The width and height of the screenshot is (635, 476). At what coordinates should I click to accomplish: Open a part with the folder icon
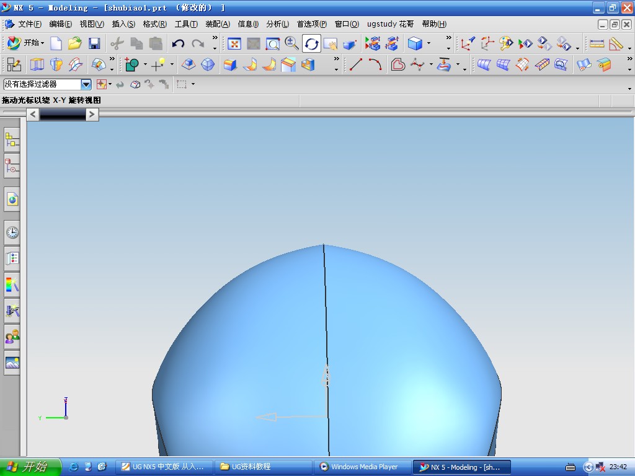pos(75,43)
